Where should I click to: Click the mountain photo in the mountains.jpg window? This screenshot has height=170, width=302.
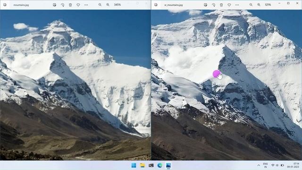pos(75,85)
